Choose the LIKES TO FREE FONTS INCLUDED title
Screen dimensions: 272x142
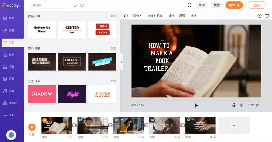[42, 62]
